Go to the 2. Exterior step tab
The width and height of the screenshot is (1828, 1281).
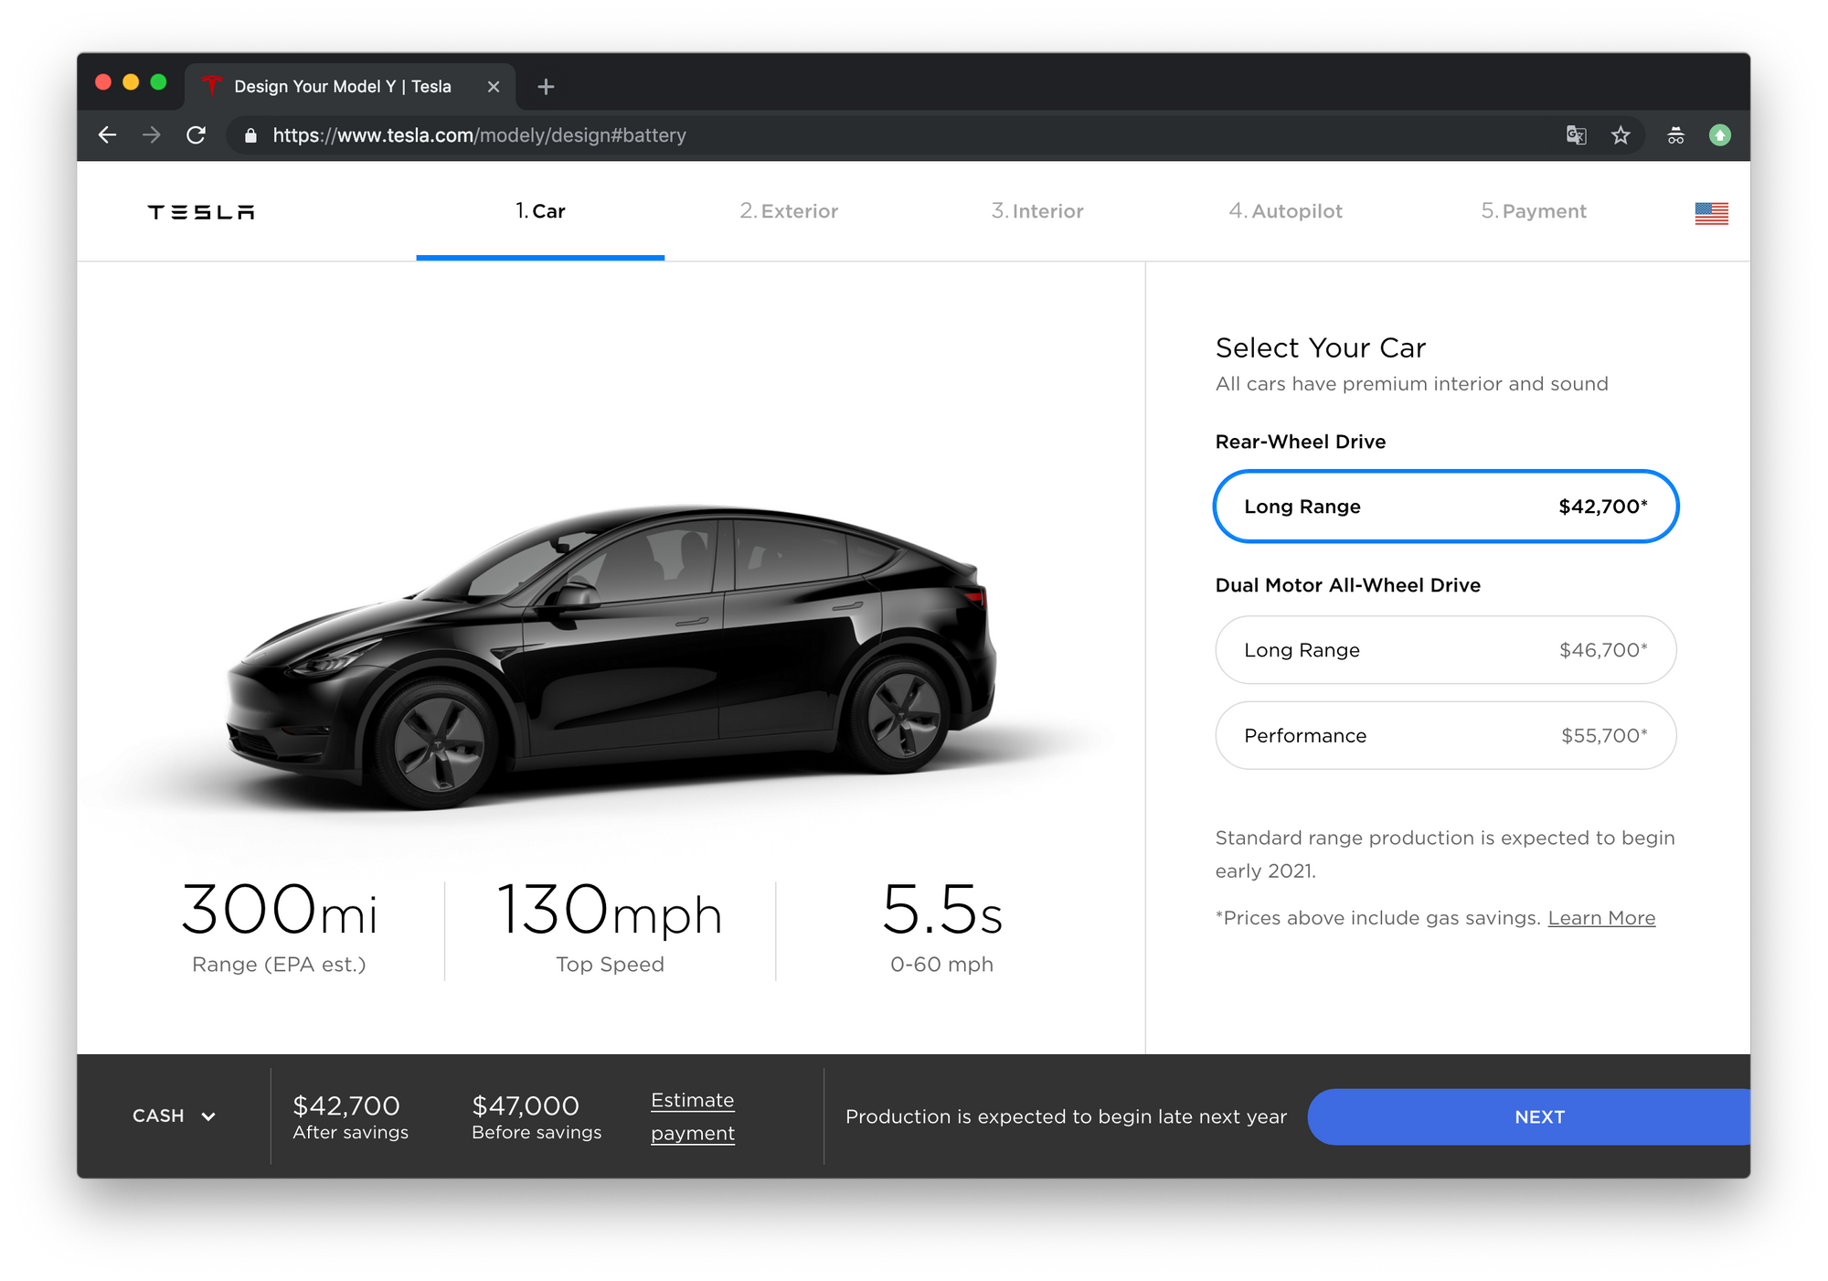pos(789,211)
